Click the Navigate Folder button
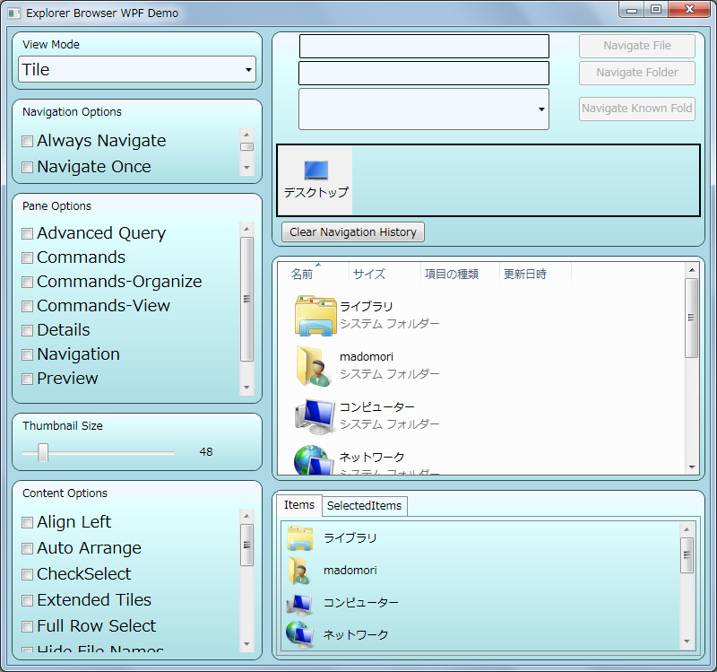 coord(637,73)
